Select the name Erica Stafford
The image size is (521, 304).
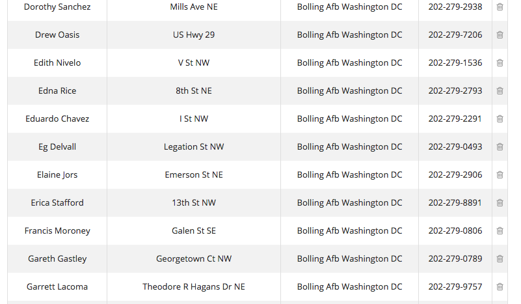pos(57,202)
